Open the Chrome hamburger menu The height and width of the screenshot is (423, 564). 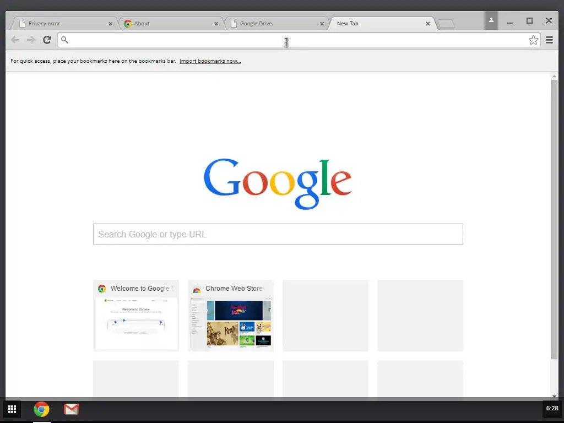pos(549,40)
